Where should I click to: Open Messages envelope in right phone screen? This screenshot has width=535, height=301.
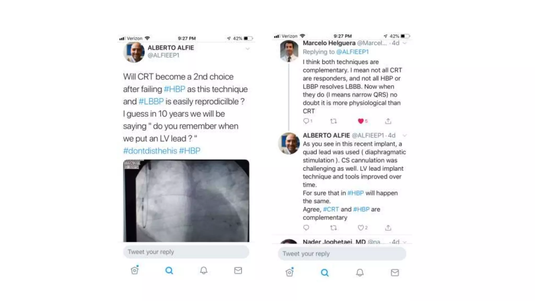pyautogui.click(x=395, y=273)
